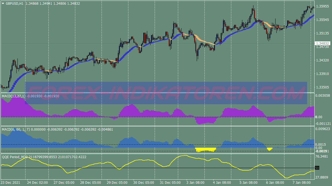This screenshot has width=332, height=186.
Task: Click the 1.35955 price scale label
Action: tap(323, 6)
